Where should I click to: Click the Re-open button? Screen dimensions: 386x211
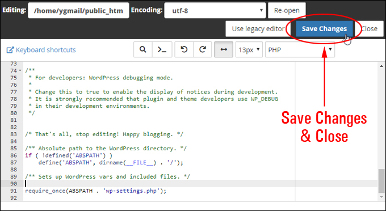point(287,11)
